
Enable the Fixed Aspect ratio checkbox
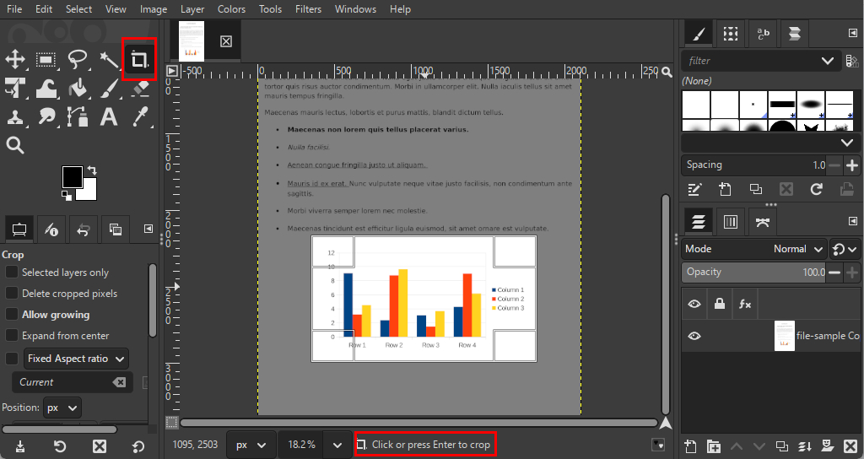pyautogui.click(x=12, y=358)
